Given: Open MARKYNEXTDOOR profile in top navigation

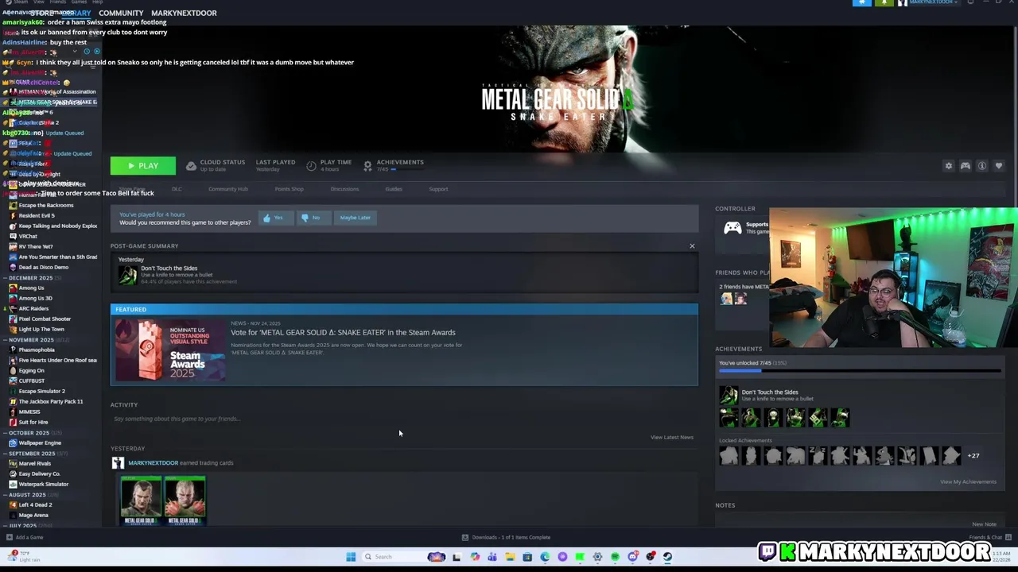Looking at the screenshot, I should point(184,13).
